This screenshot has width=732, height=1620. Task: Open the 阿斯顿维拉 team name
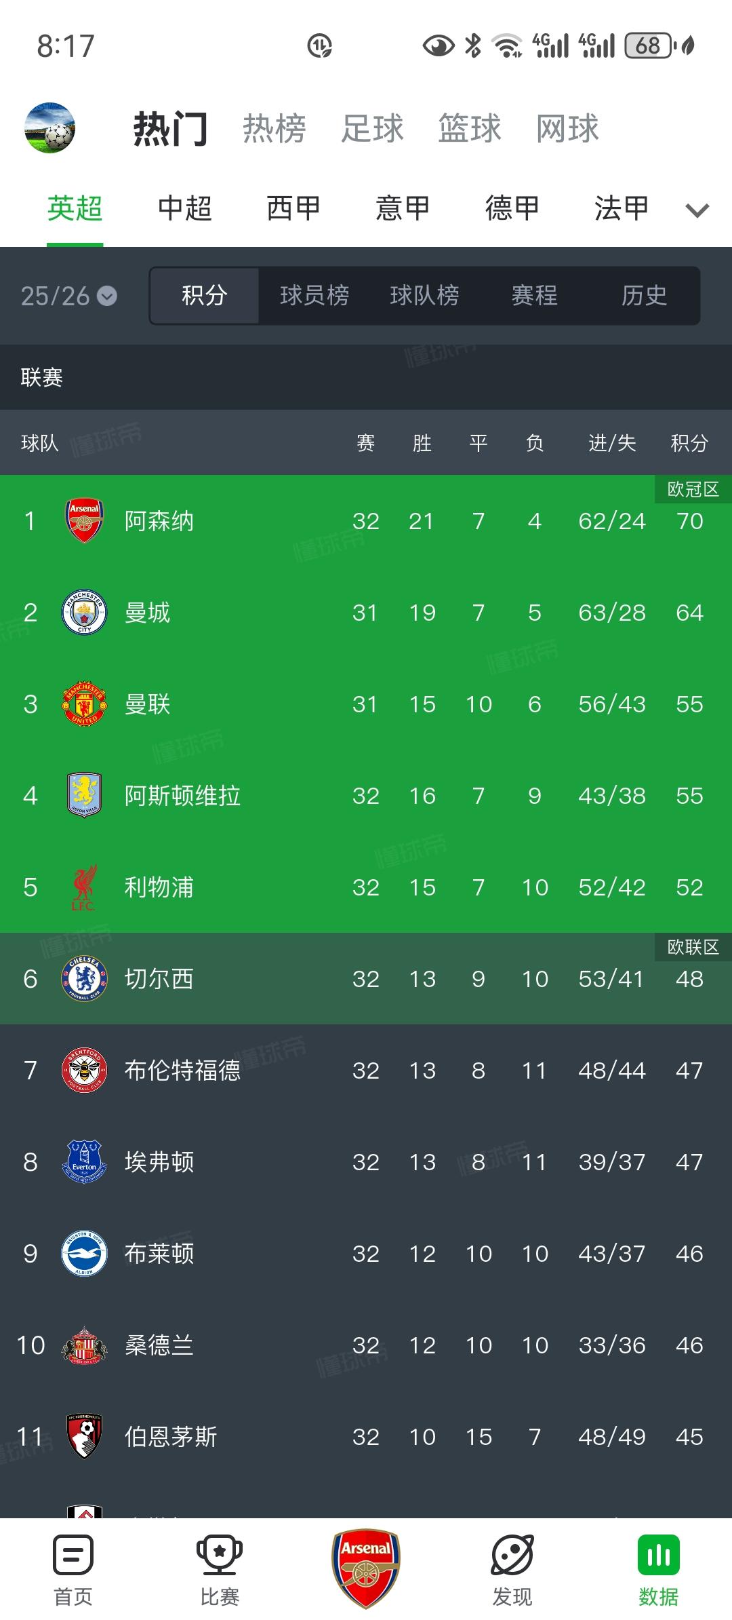click(x=182, y=796)
